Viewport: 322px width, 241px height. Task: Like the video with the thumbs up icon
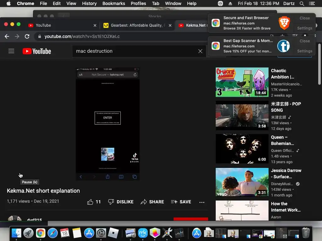point(90,202)
